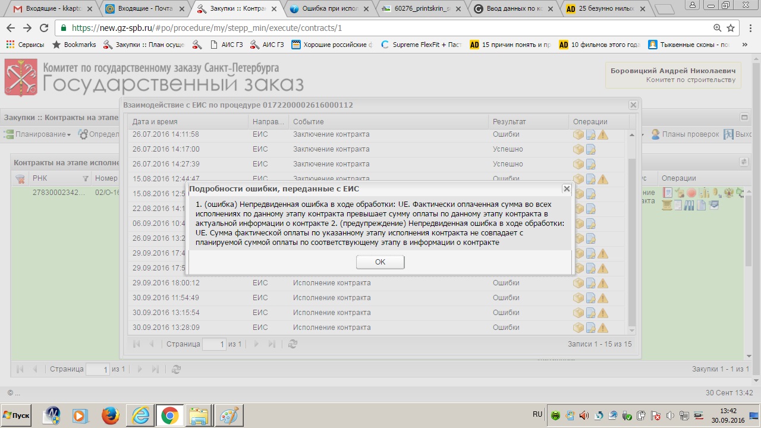Click box icon in row 30.09.2016 11:54:49
This screenshot has height=428, width=761.
[x=578, y=298]
